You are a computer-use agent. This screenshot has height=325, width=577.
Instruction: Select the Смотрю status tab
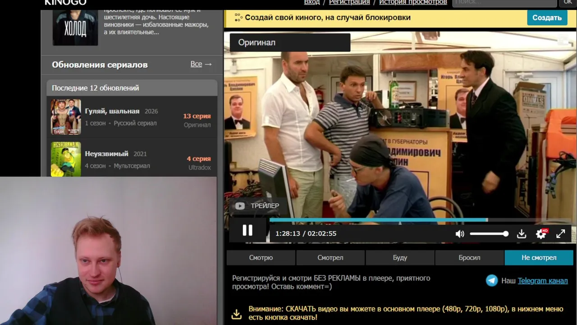(261, 258)
